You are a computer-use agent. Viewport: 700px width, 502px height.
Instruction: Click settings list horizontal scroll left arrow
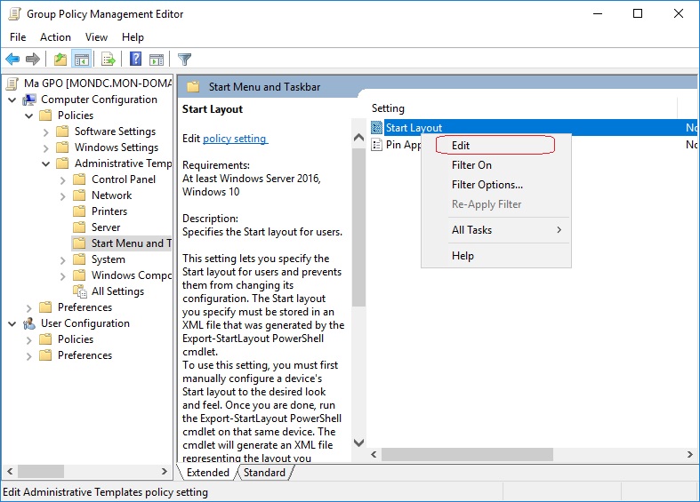tap(374, 454)
